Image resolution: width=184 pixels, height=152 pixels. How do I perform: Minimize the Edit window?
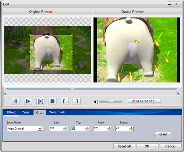click(x=170, y=4)
